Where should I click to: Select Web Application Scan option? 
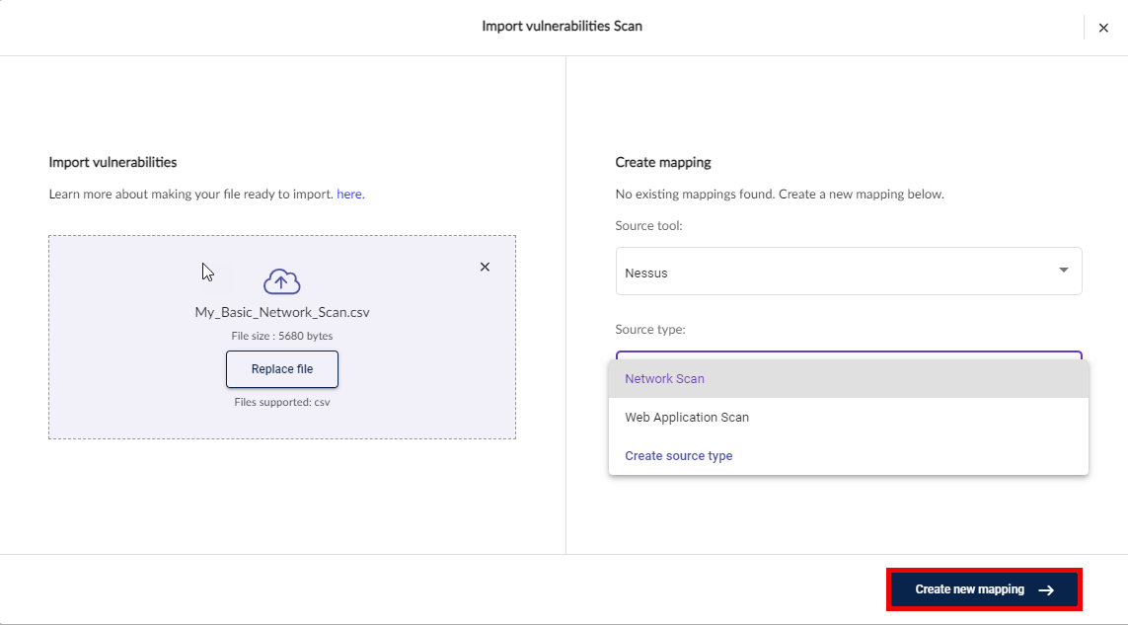tap(849, 417)
